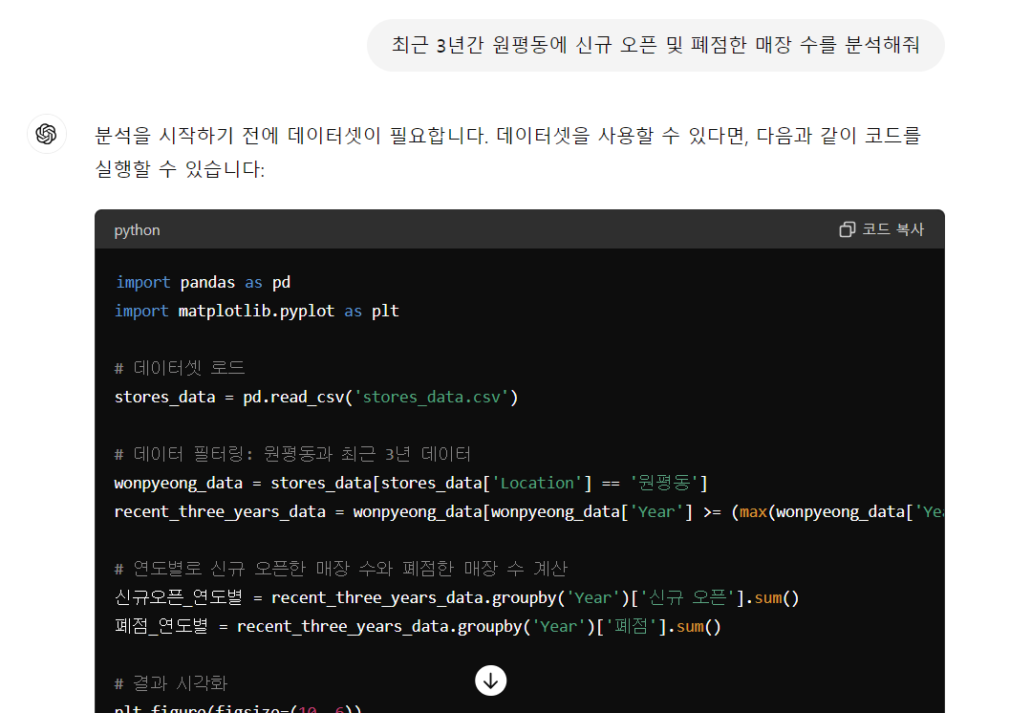Screen dimensions: 1010x713
Task: Click the '# 데이터셋 로드' comment
Action: point(180,368)
